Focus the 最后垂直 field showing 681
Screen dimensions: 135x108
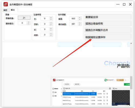73,24
